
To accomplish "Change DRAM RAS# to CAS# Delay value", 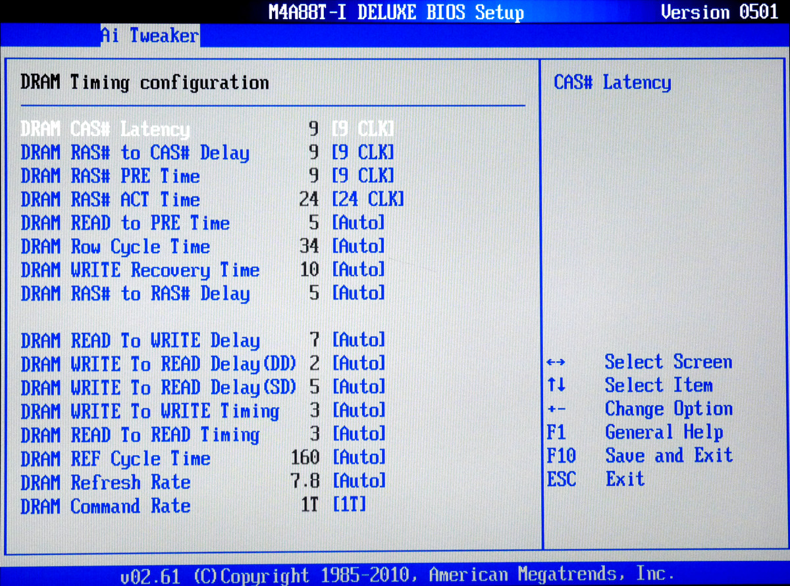I will [363, 153].
